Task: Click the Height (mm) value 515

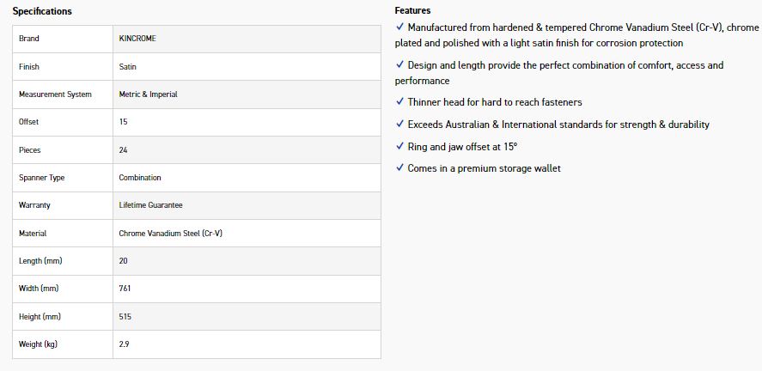Action: [x=125, y=317]
